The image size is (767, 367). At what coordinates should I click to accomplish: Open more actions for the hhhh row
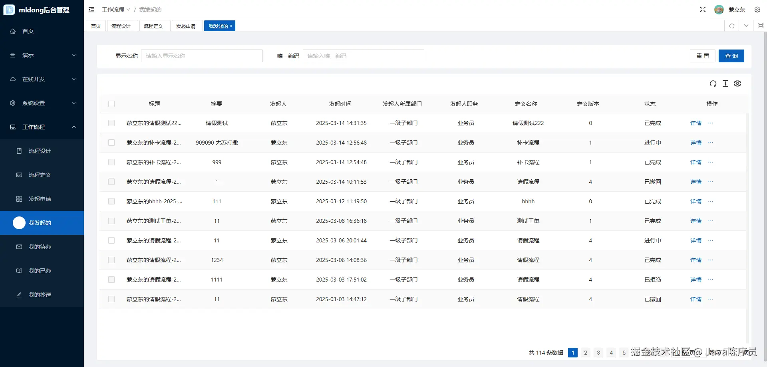711,201
